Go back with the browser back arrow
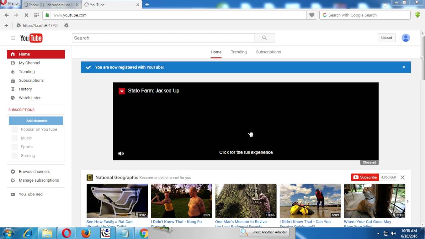The width and height of the screenshot is (425, 239). (7, 15)
